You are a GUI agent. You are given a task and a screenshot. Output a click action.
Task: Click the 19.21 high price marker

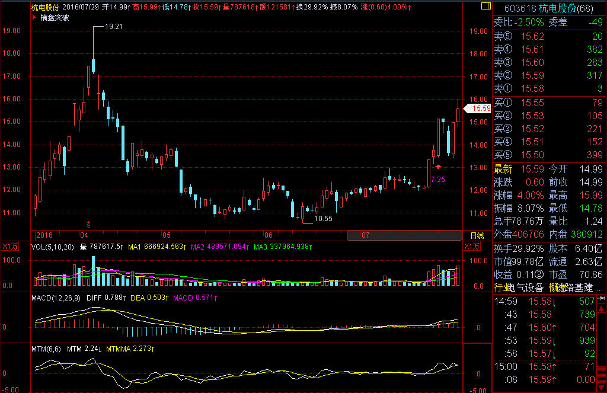coord(113,27)
